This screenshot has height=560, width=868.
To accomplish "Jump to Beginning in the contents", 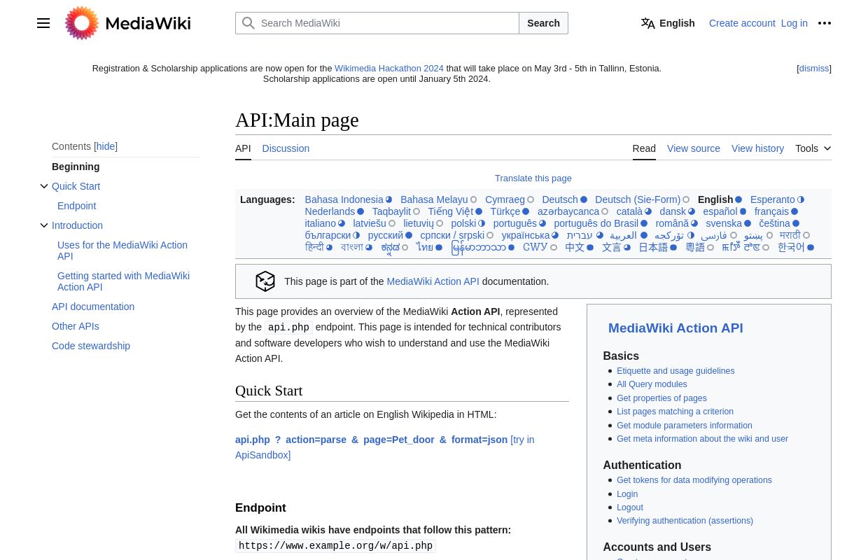I will point(76,167).
